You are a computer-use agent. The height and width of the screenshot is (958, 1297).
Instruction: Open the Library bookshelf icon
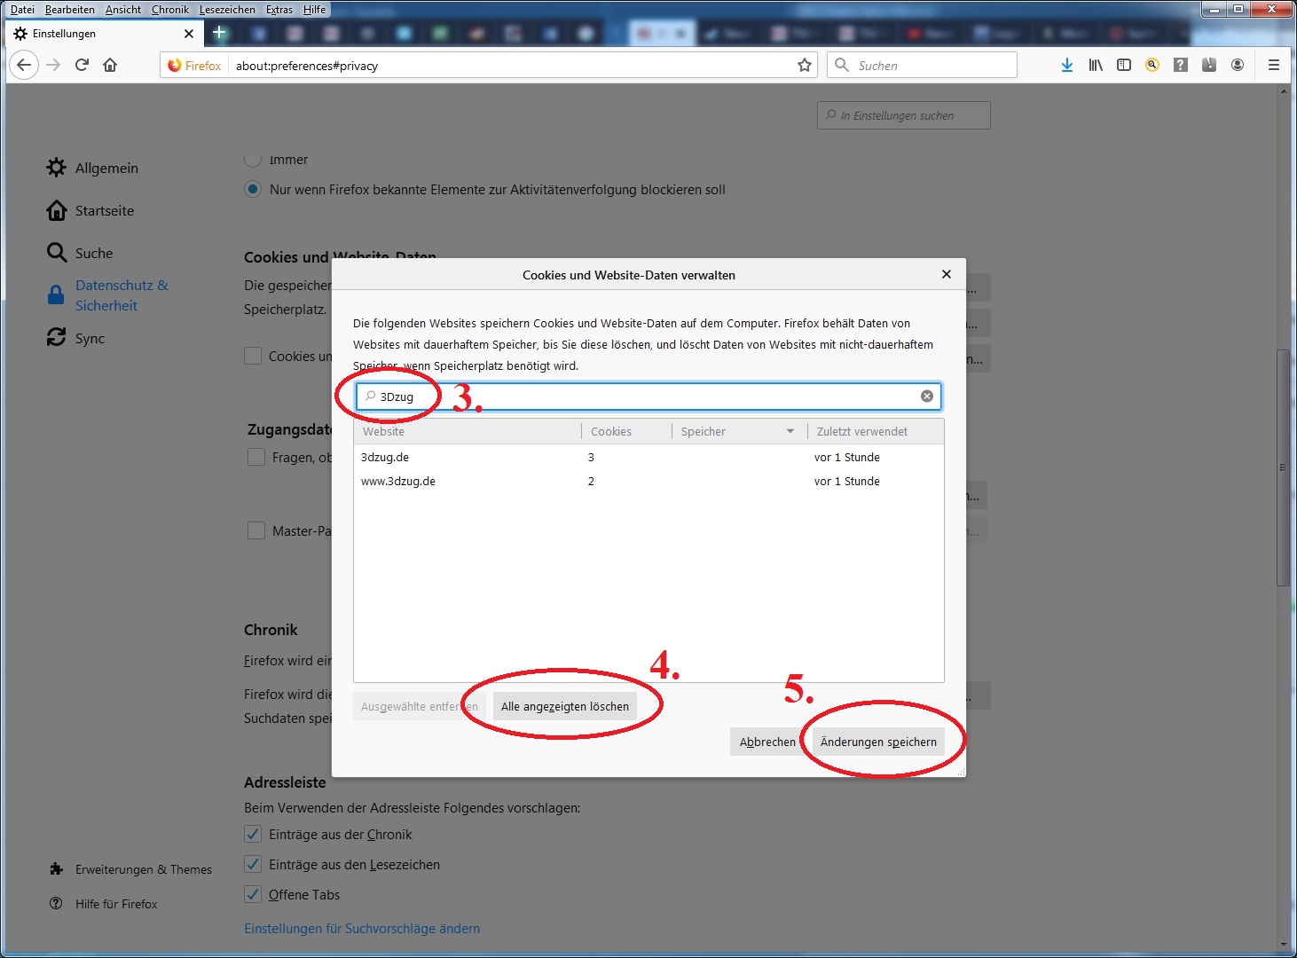pyautogui.click(x=1096, y=65)
